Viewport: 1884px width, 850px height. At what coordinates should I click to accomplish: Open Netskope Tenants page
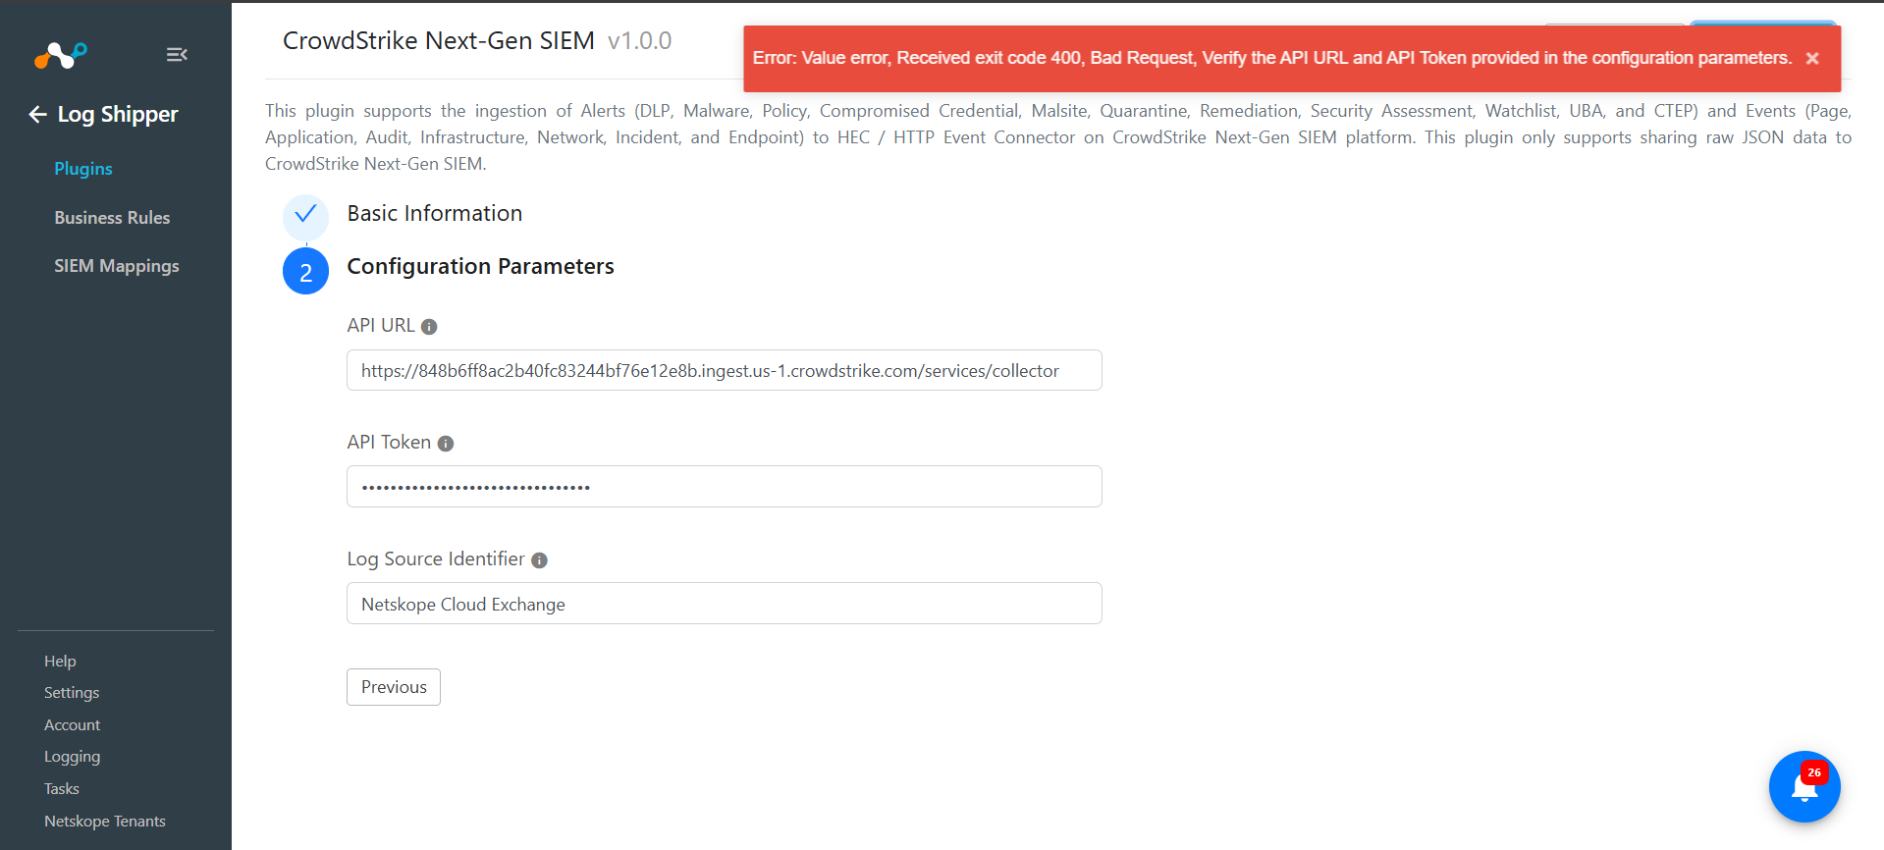tap(105, 822)
